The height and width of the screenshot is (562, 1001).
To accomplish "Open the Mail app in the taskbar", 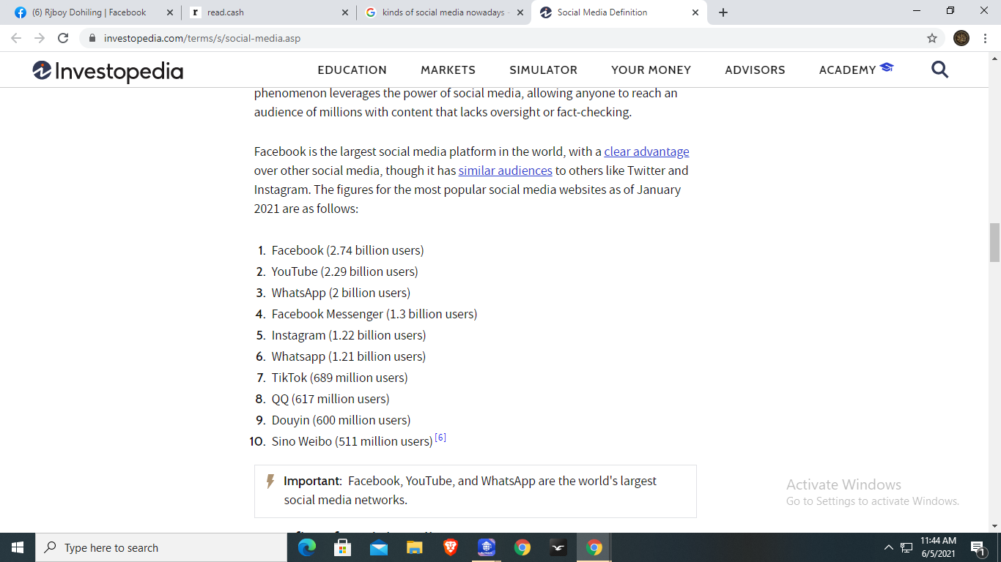I will click(379, 547).
